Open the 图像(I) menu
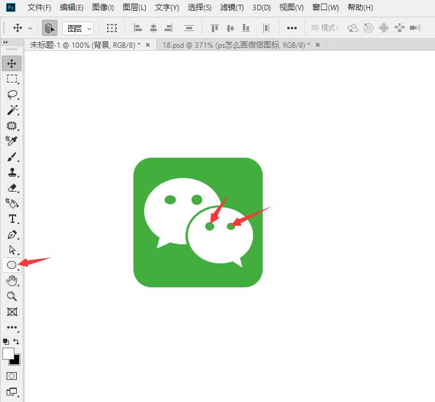Screen dimensions: 435x402 103,8
